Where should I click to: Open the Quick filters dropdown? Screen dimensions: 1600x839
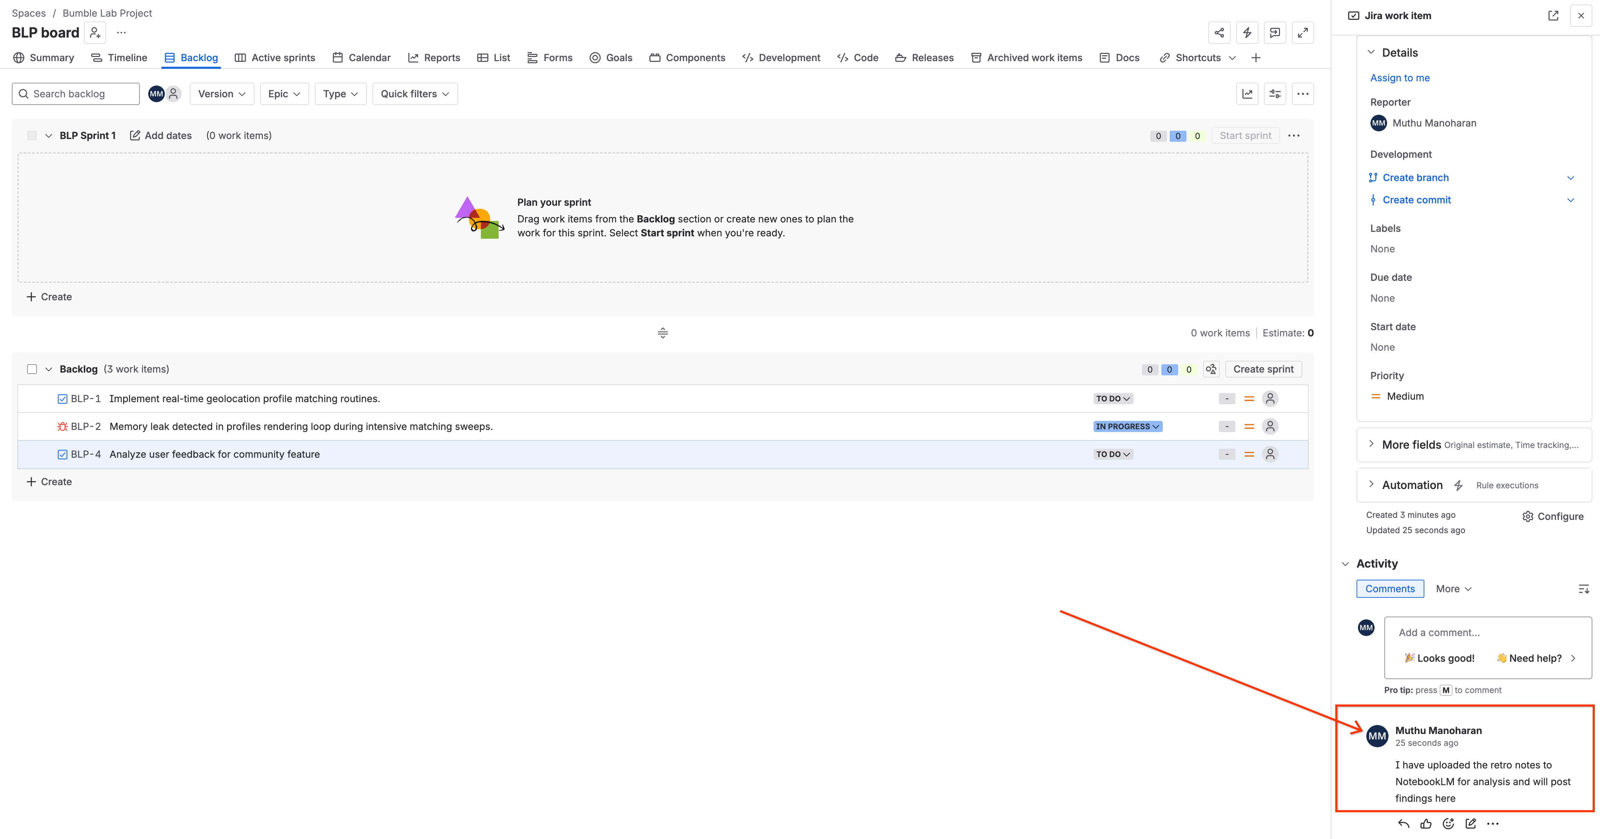[x=415, y=94]
